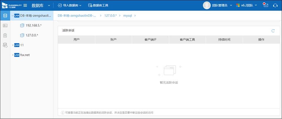Viewport: 282px width, 119px height.
Task: Open the ID card sidebar icon
Action: [x=5, y=25]
